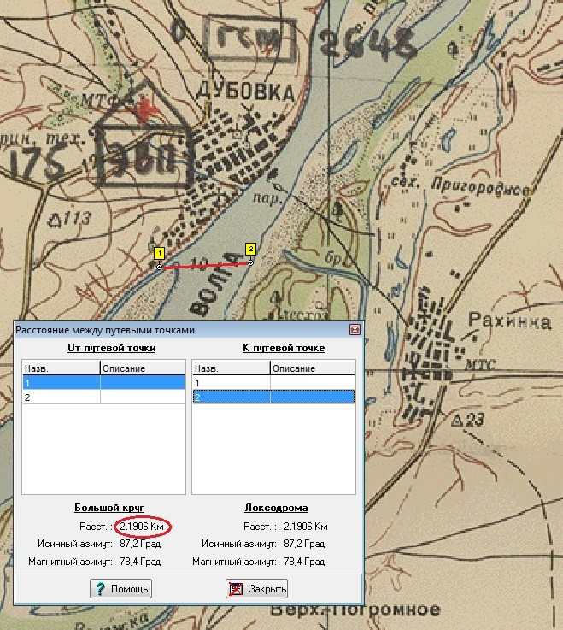Select waypoint 2 in К путевой точке list
The image size is (563, 630).
pyautogui.click(x=273, y=397)
